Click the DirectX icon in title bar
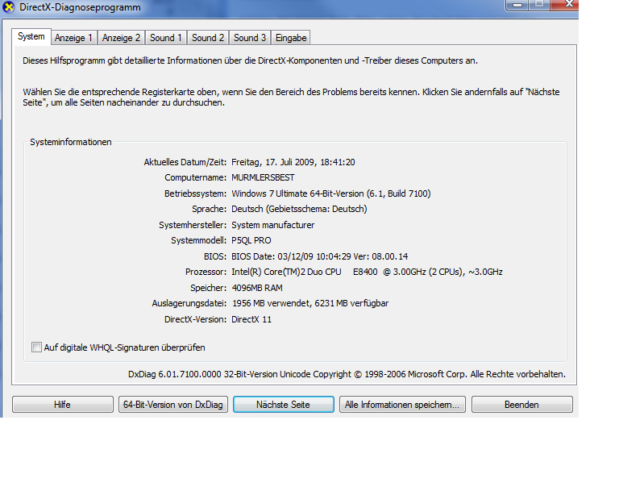 pos(8,7)
